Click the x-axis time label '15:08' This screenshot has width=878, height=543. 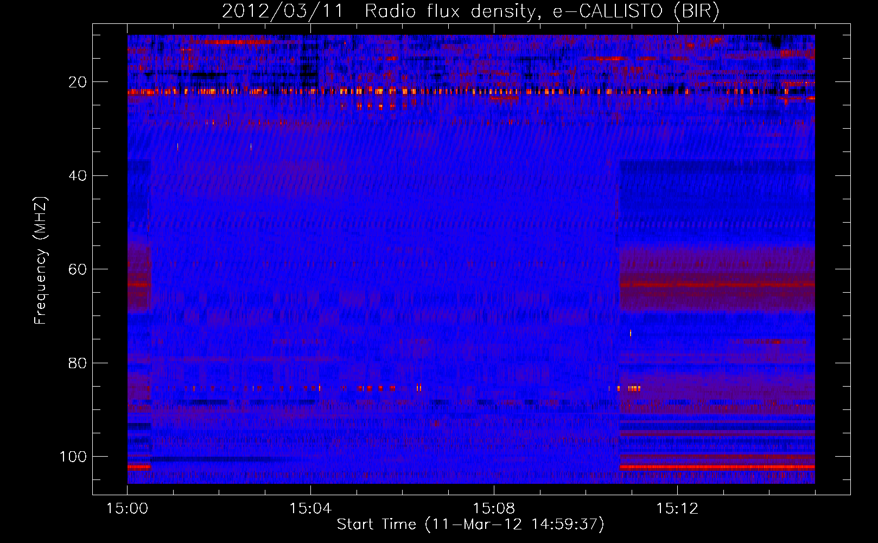click(494, 509)
